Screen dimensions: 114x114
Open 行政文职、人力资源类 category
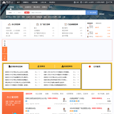click(13, 31)
